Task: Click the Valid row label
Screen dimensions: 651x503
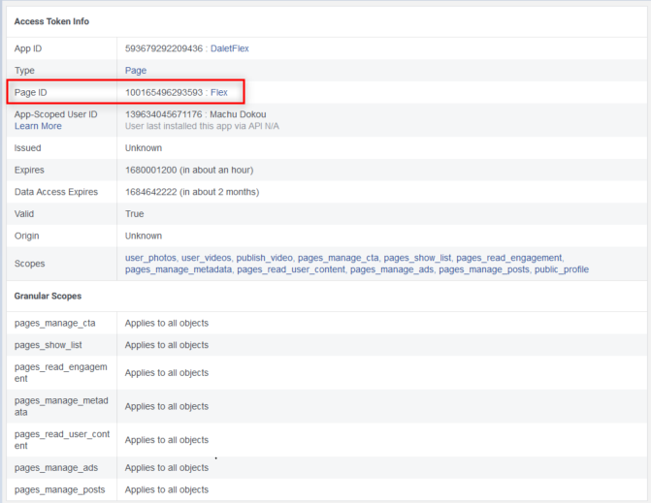Action: click(x=24, y=214)
